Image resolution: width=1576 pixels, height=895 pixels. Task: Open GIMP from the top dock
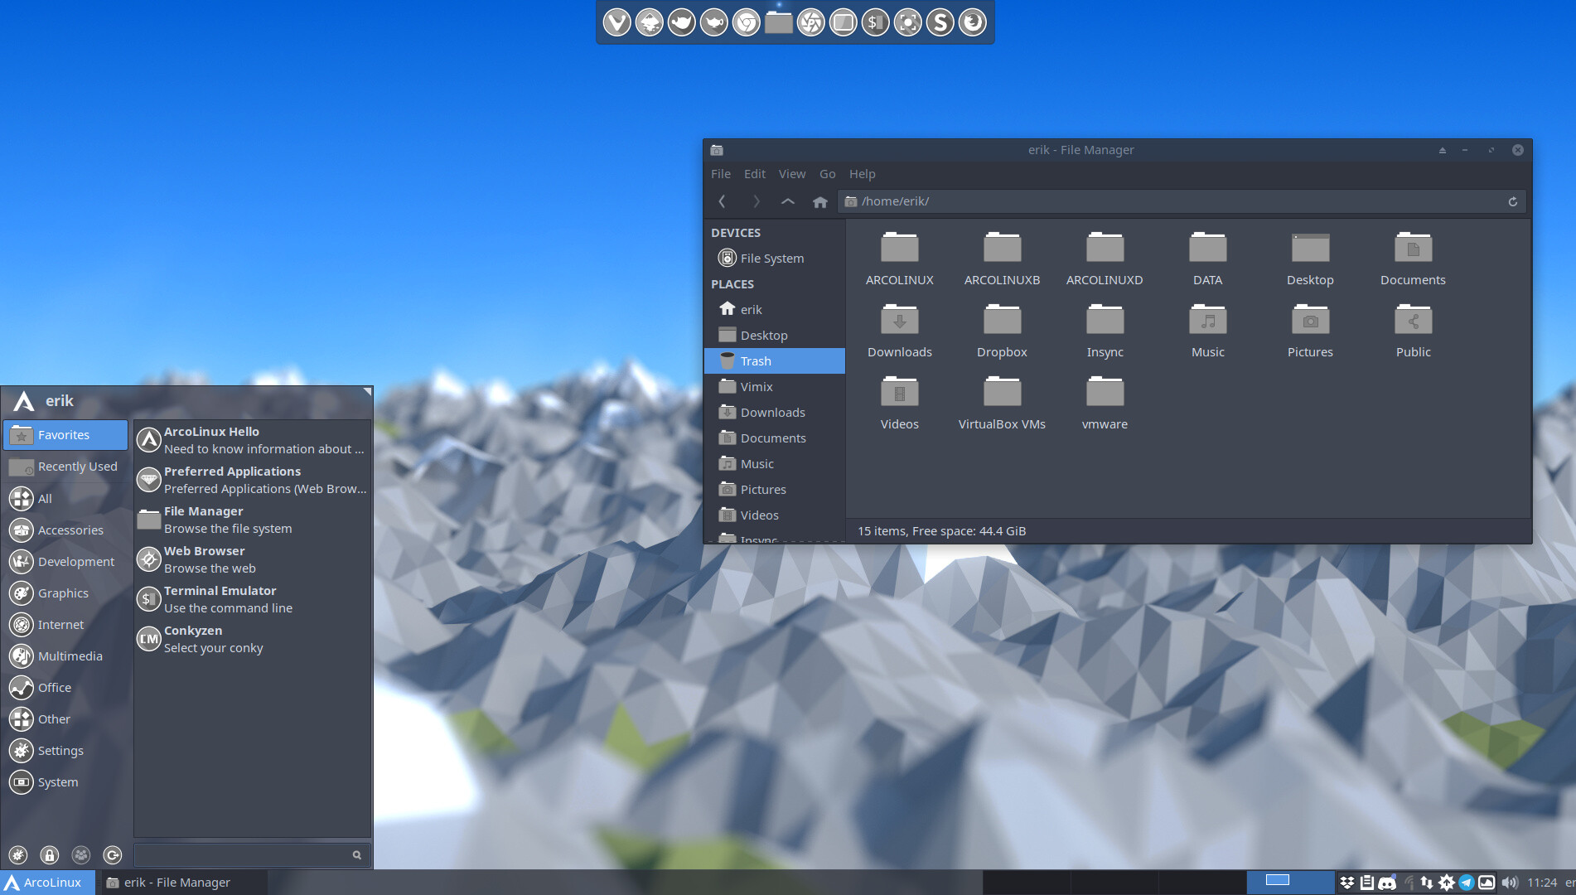[x=681, y=22]
